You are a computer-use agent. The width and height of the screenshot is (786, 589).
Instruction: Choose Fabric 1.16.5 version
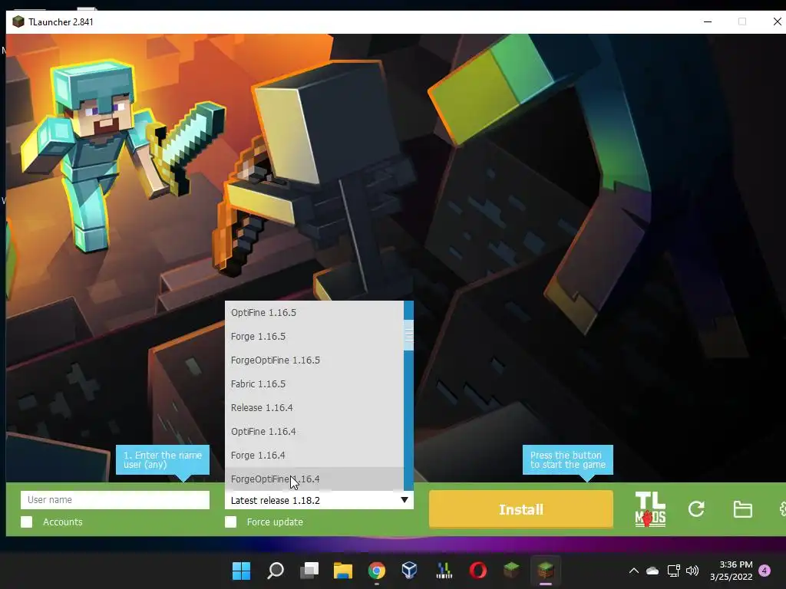314,383
